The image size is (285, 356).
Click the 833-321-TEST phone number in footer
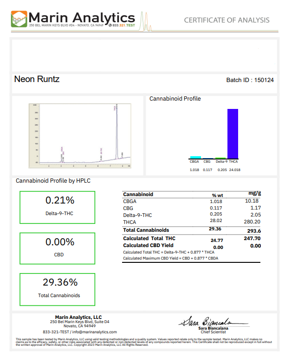click(56, 332)
